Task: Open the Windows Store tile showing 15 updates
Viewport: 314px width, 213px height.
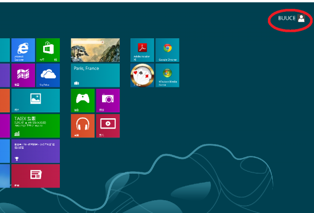Action: (48, 50)
